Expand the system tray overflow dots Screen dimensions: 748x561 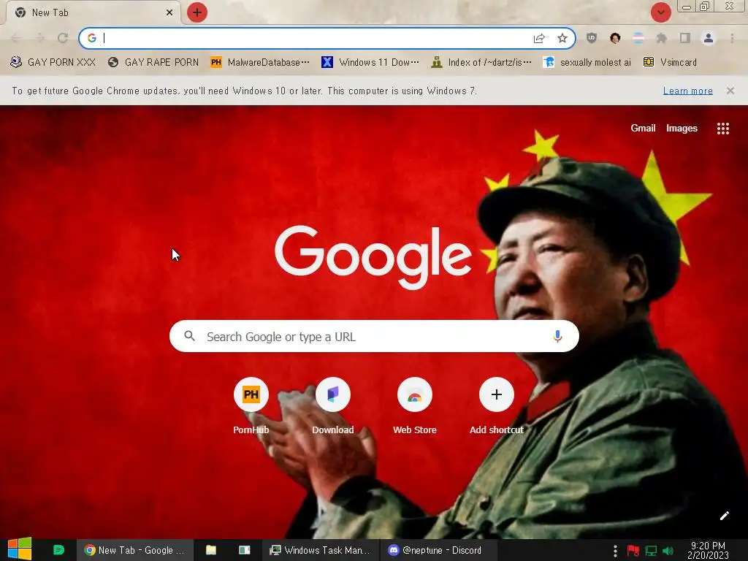tap(615, 551)
